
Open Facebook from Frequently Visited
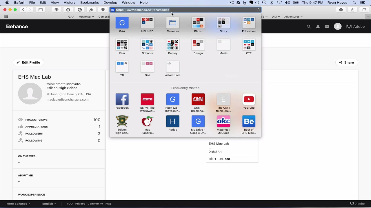pos(122,99)
